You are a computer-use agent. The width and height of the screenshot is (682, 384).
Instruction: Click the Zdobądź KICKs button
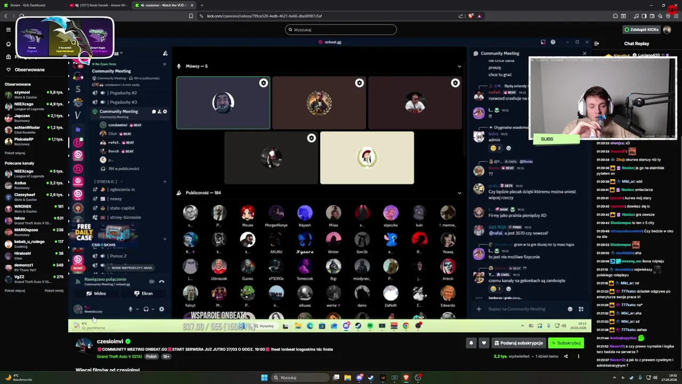pos(642,30)
